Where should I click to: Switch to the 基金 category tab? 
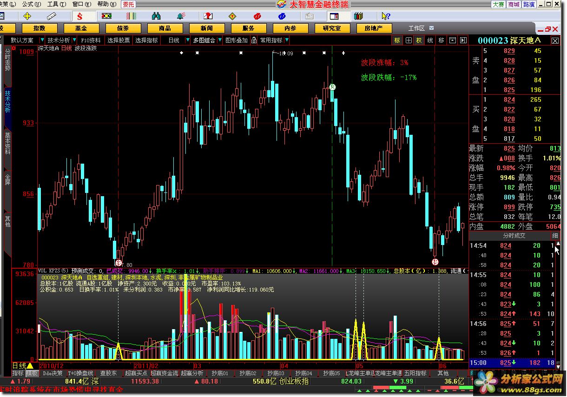click(x=81, y=28)
